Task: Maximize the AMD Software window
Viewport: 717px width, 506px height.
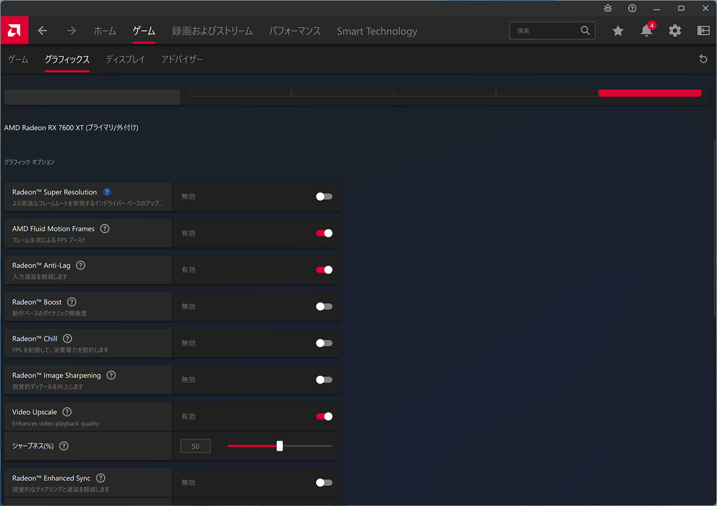Action: [x=681, y=8]
